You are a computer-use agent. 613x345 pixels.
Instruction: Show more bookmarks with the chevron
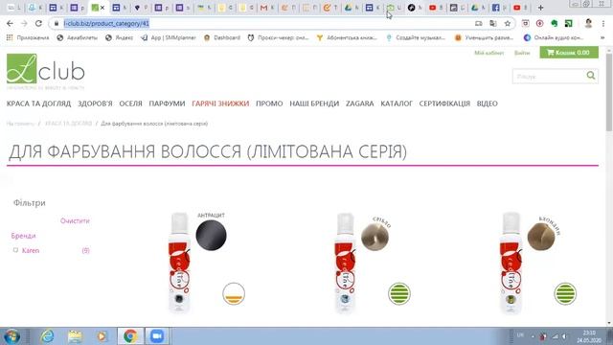(x=602, y=37)
